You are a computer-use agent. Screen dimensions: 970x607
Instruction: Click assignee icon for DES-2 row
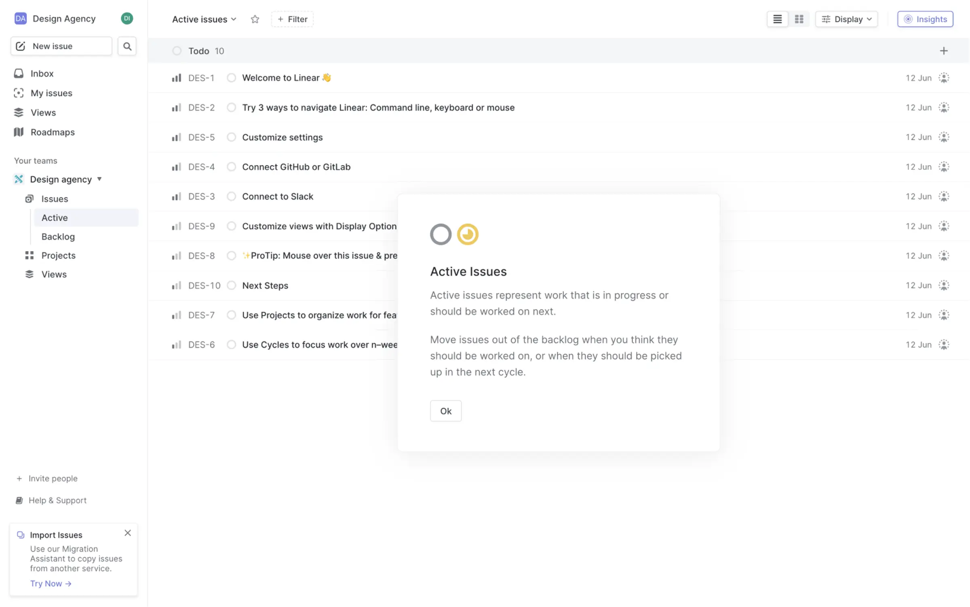click(943, 108)
